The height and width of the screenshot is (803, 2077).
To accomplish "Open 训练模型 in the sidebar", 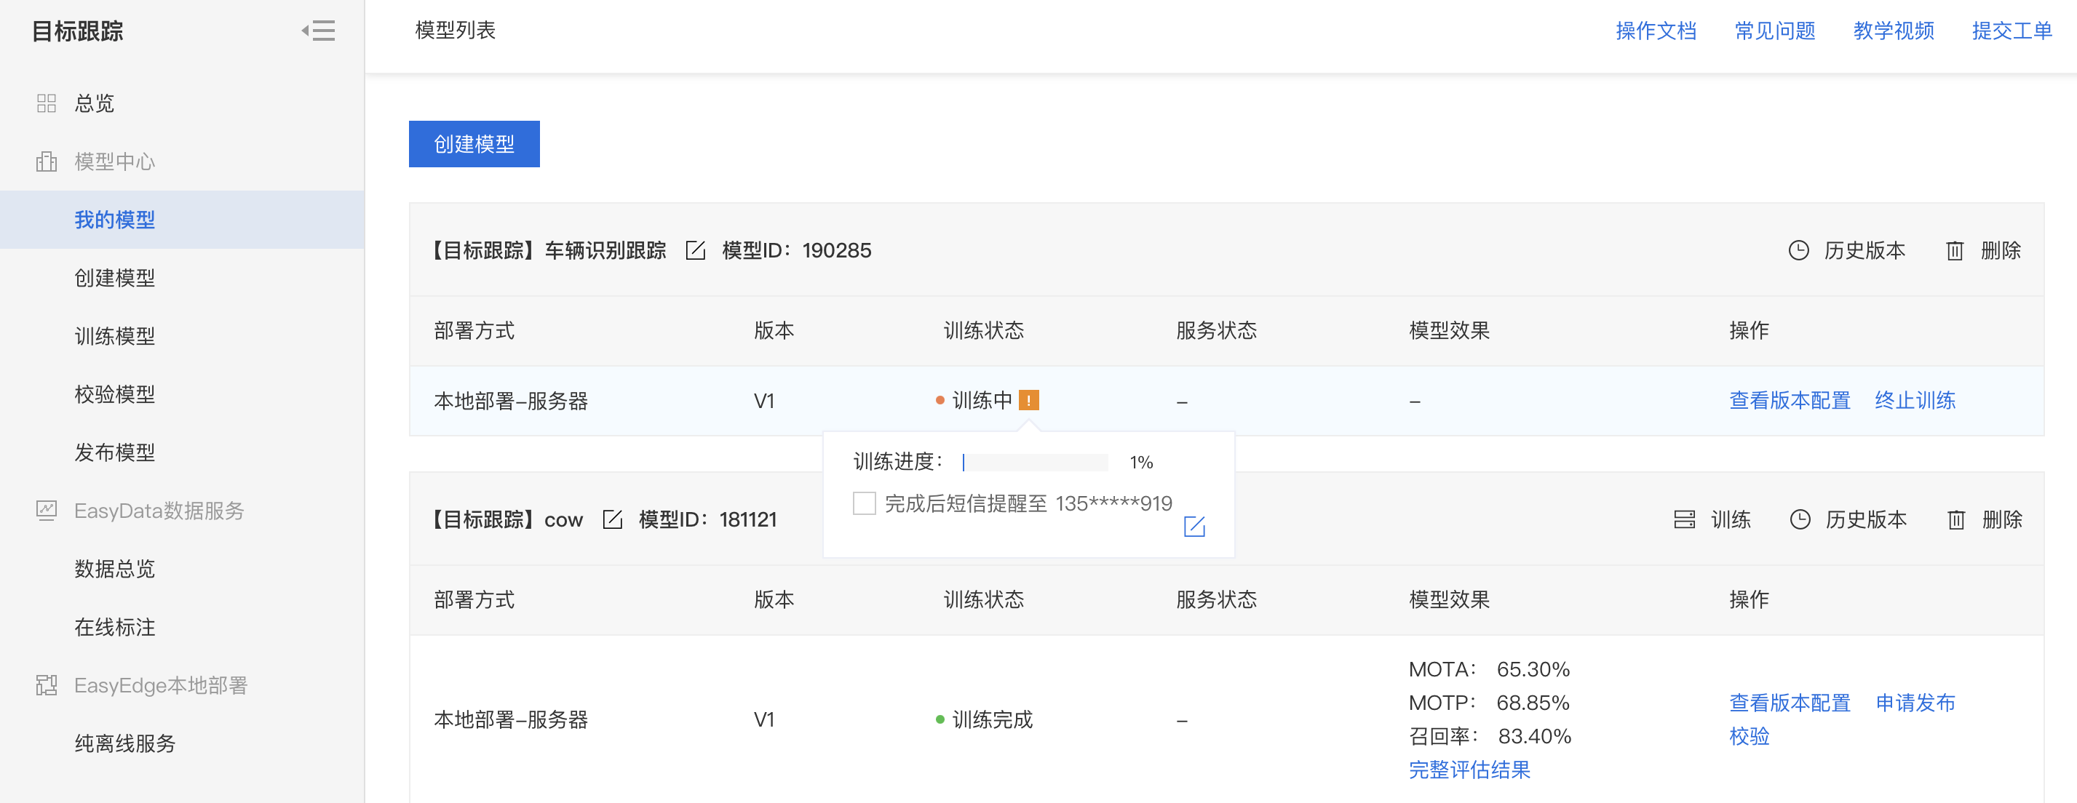I will [x=114, y=336].
